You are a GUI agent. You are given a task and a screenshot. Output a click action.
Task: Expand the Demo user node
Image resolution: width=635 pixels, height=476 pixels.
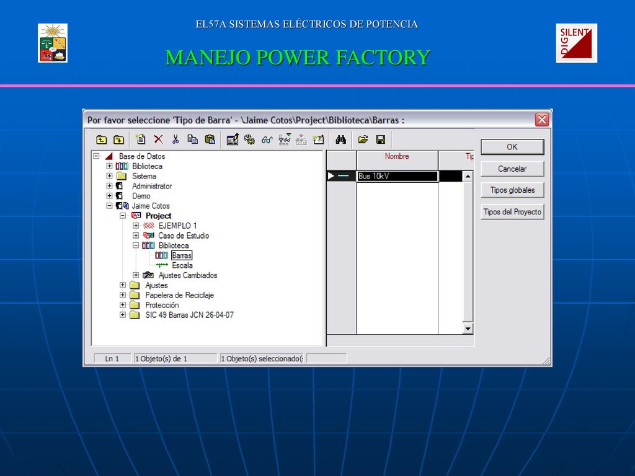coord(109,195)
